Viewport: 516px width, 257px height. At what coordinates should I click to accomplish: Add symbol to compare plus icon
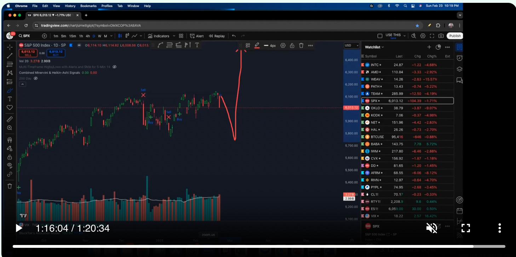44,36
